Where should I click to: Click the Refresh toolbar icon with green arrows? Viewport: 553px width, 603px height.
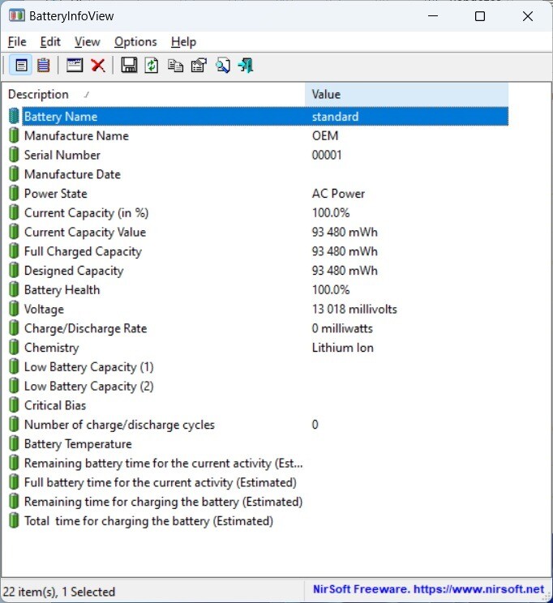(x=152, y=66)
